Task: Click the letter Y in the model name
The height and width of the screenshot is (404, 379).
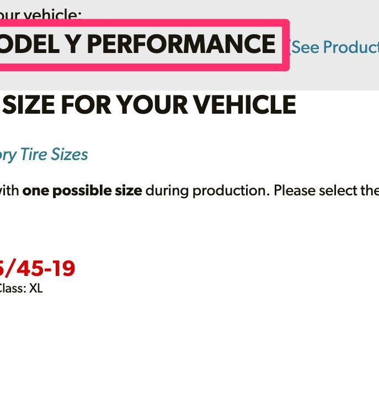Action: [x=73, y=44]
